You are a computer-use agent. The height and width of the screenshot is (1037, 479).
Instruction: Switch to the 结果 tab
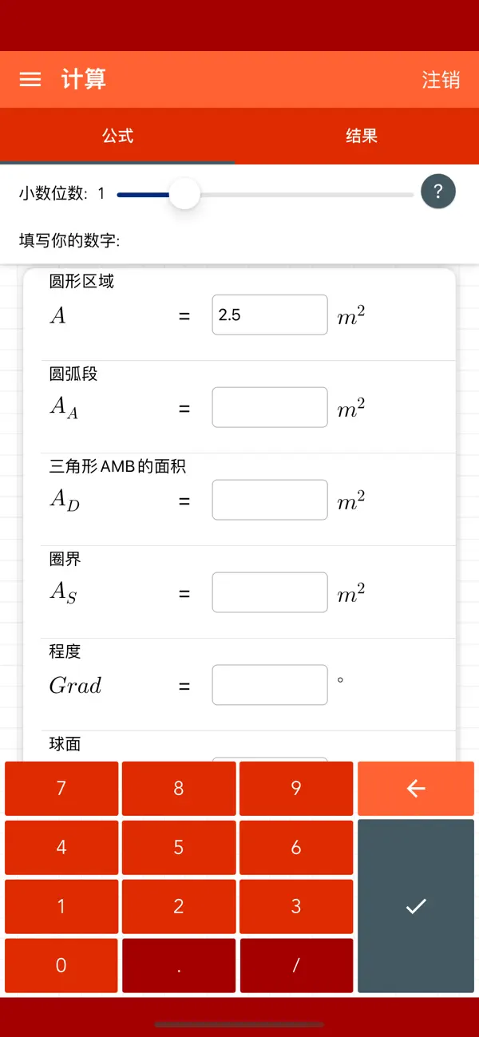pyautogui.click(x=362, y=136)
